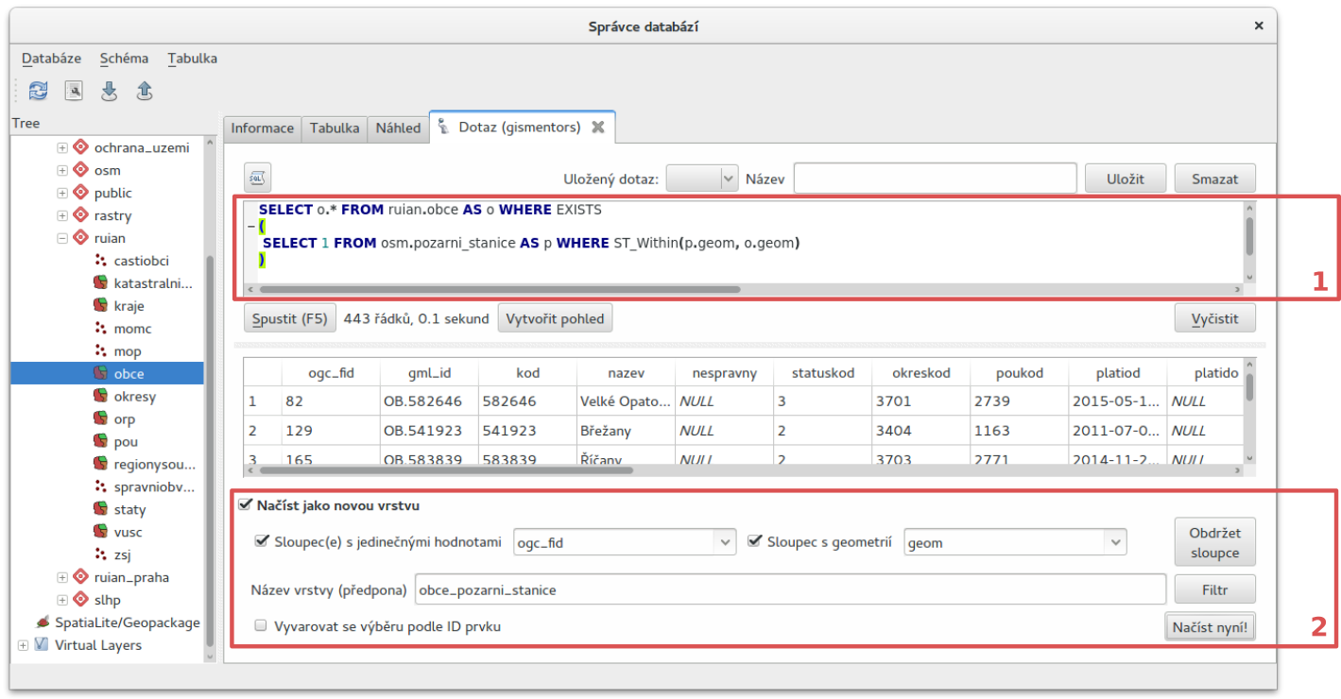Click the Filtr button
Screen dimensions: 1341x699
tap(1215, 589)
